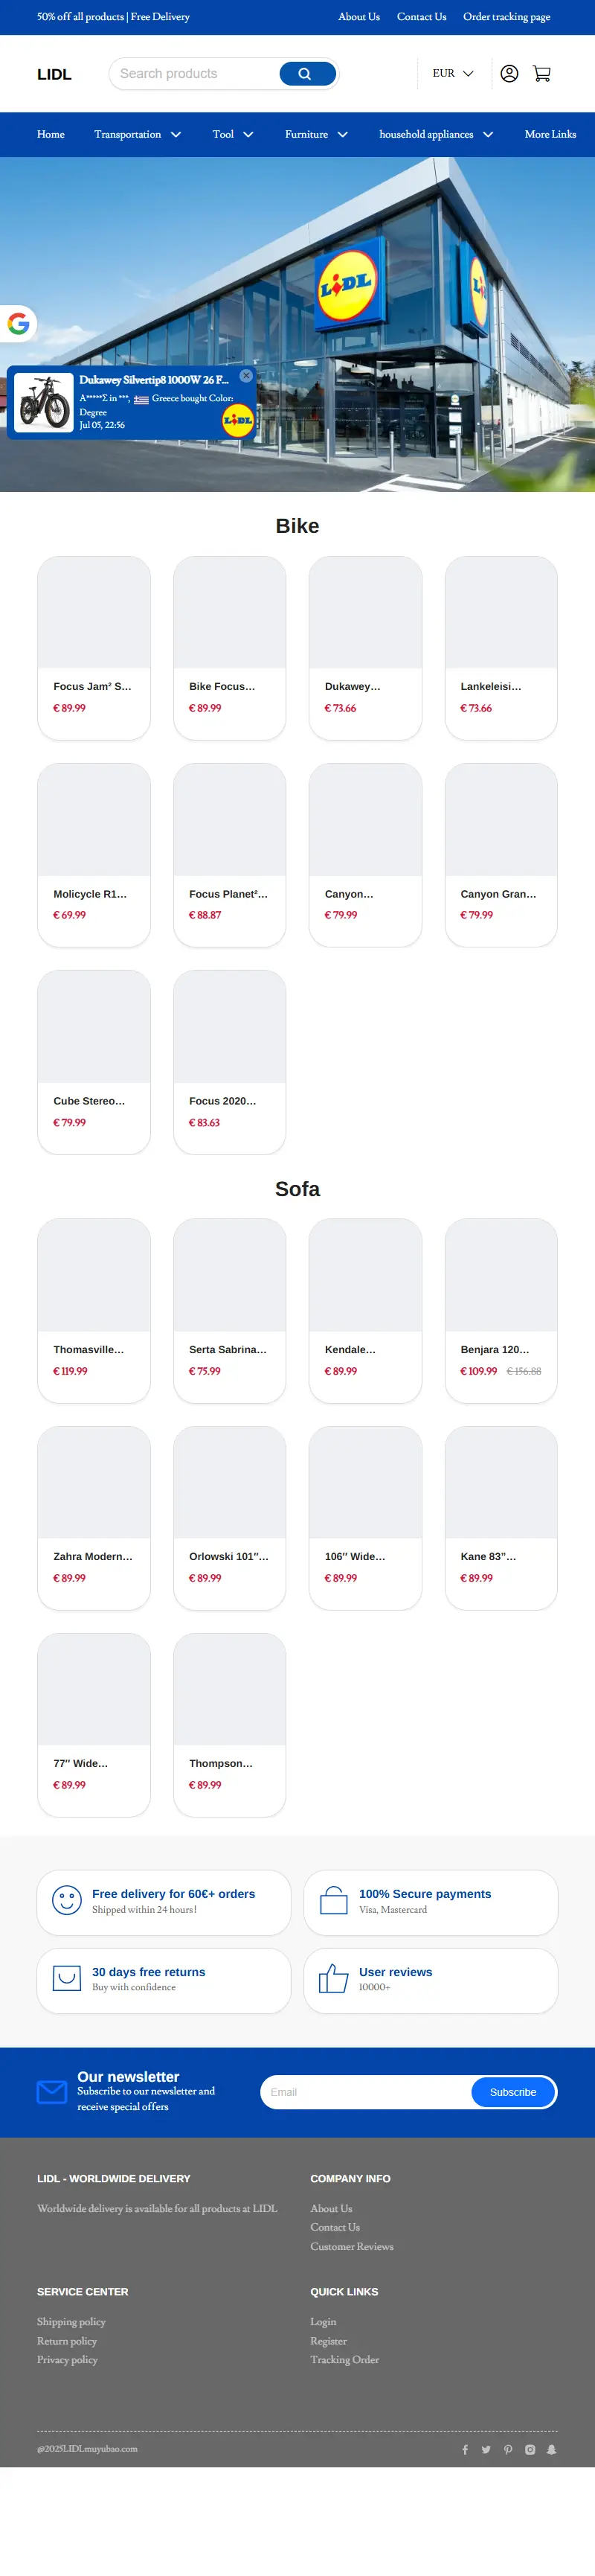Open the Facebook icon in footer
The height and width of the screenshot is (2576, 595).
click(465, 2449)
